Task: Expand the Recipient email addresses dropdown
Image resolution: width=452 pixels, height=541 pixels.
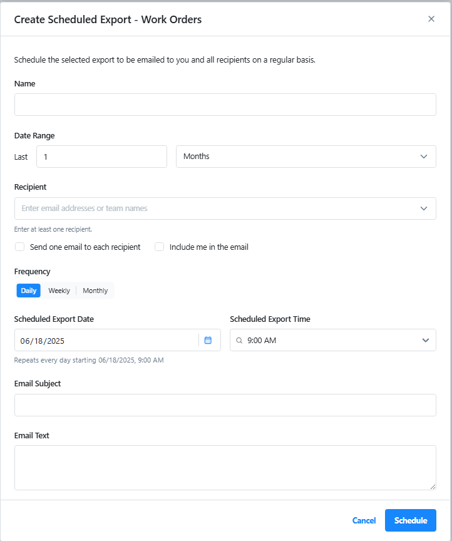Action: [225, 209]
